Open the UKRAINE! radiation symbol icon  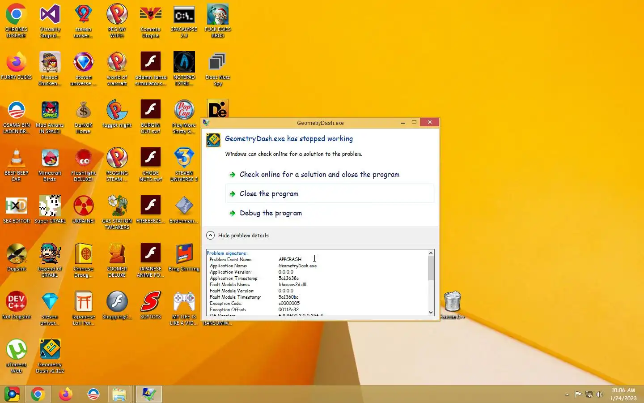pyautogui.click(x=83, y=209)
